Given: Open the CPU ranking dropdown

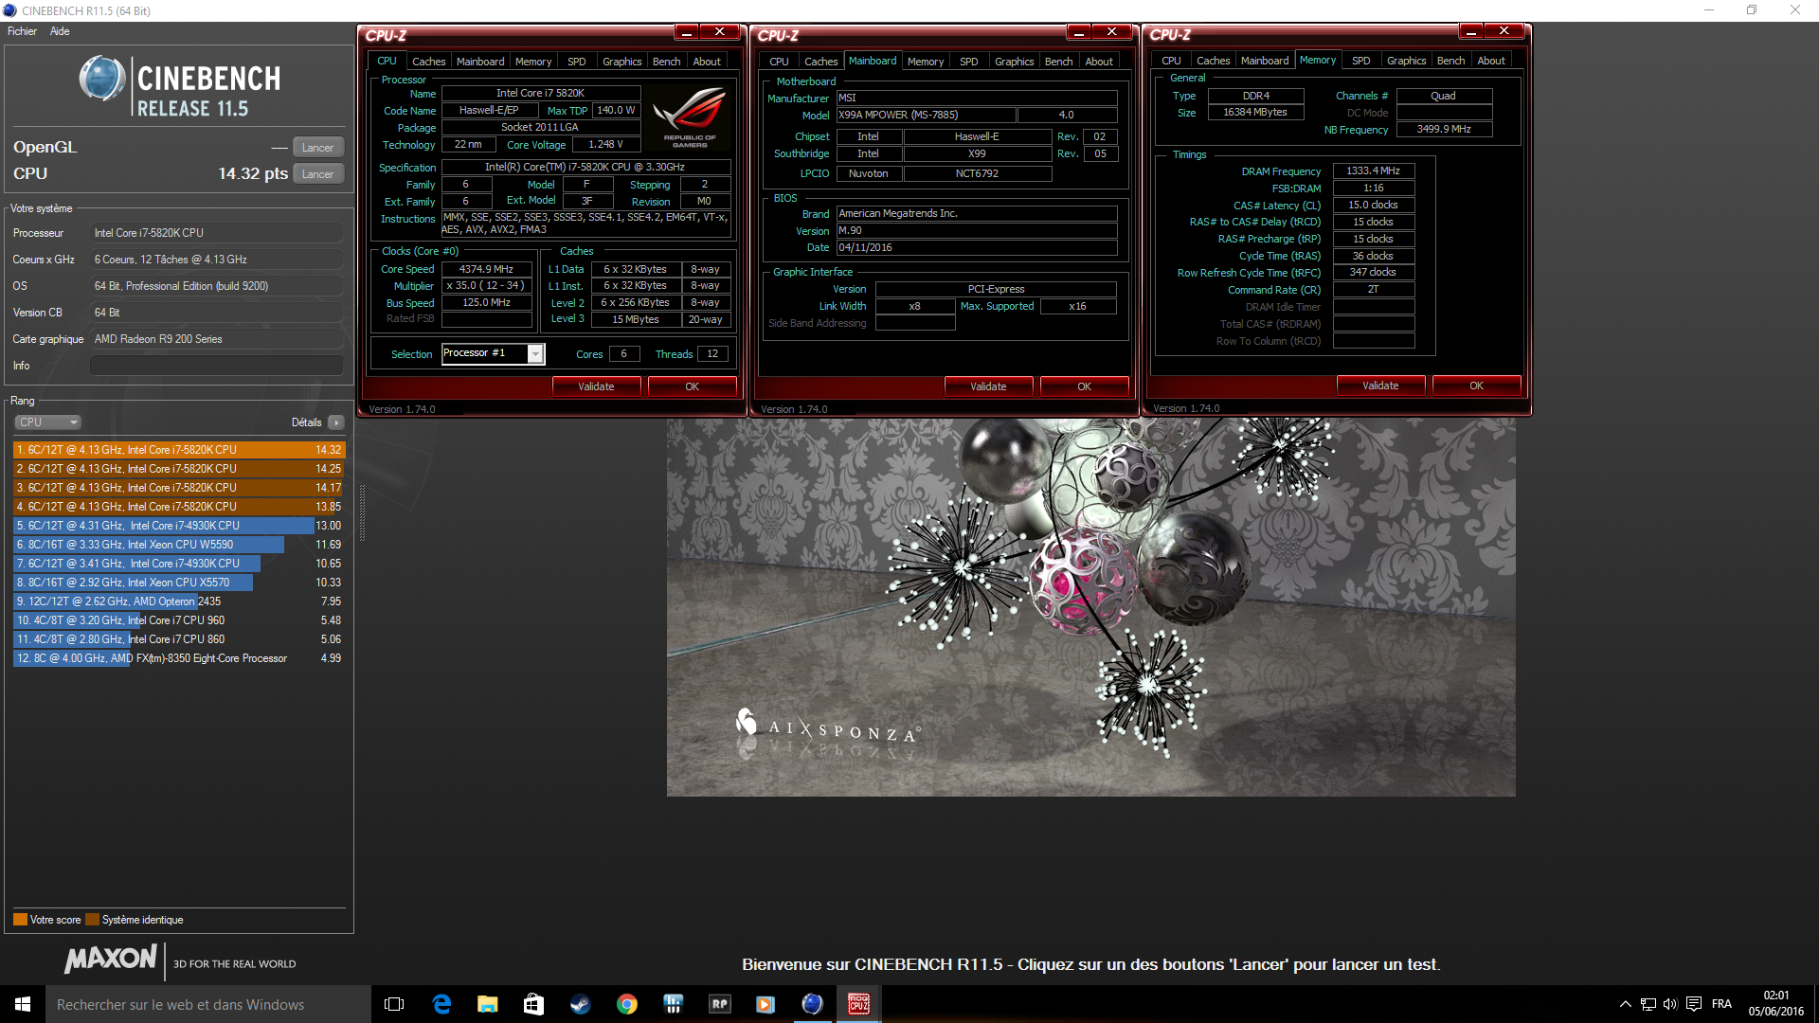Looking at the screenshot, I should [x=47, y=422].
